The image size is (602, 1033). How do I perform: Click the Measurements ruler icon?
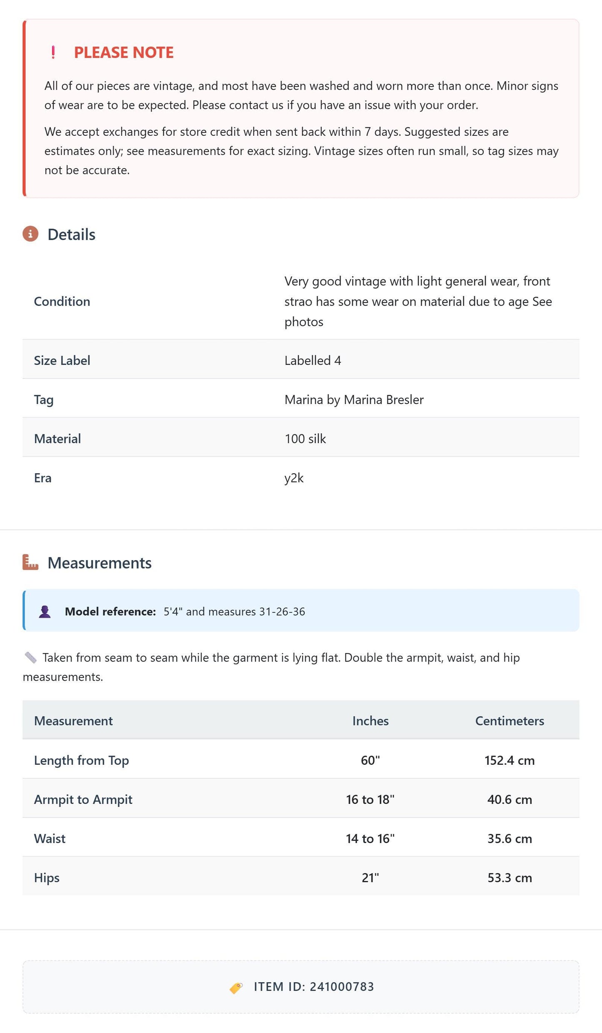click(30, 562)
